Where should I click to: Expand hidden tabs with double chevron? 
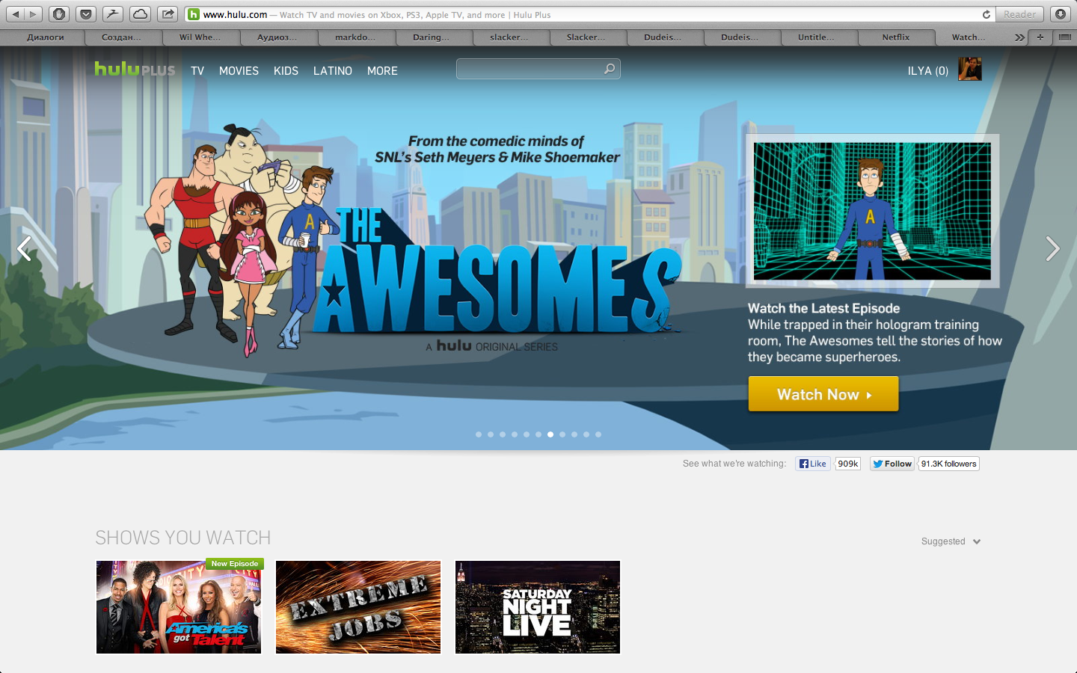pyautogui.click(x=1019, y=37)
